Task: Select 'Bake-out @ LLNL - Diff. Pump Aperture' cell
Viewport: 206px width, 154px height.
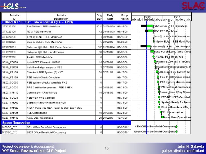Action: click(61, 47)
